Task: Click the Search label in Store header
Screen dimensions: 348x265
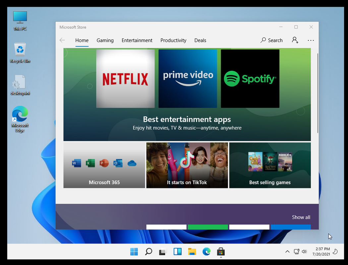Action: [275, 40]
